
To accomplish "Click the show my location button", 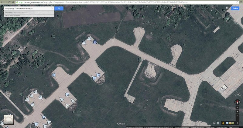I will [x=237, y=112].
